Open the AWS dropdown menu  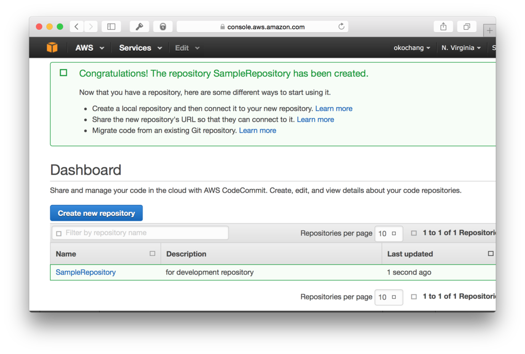tap(90, 48)
